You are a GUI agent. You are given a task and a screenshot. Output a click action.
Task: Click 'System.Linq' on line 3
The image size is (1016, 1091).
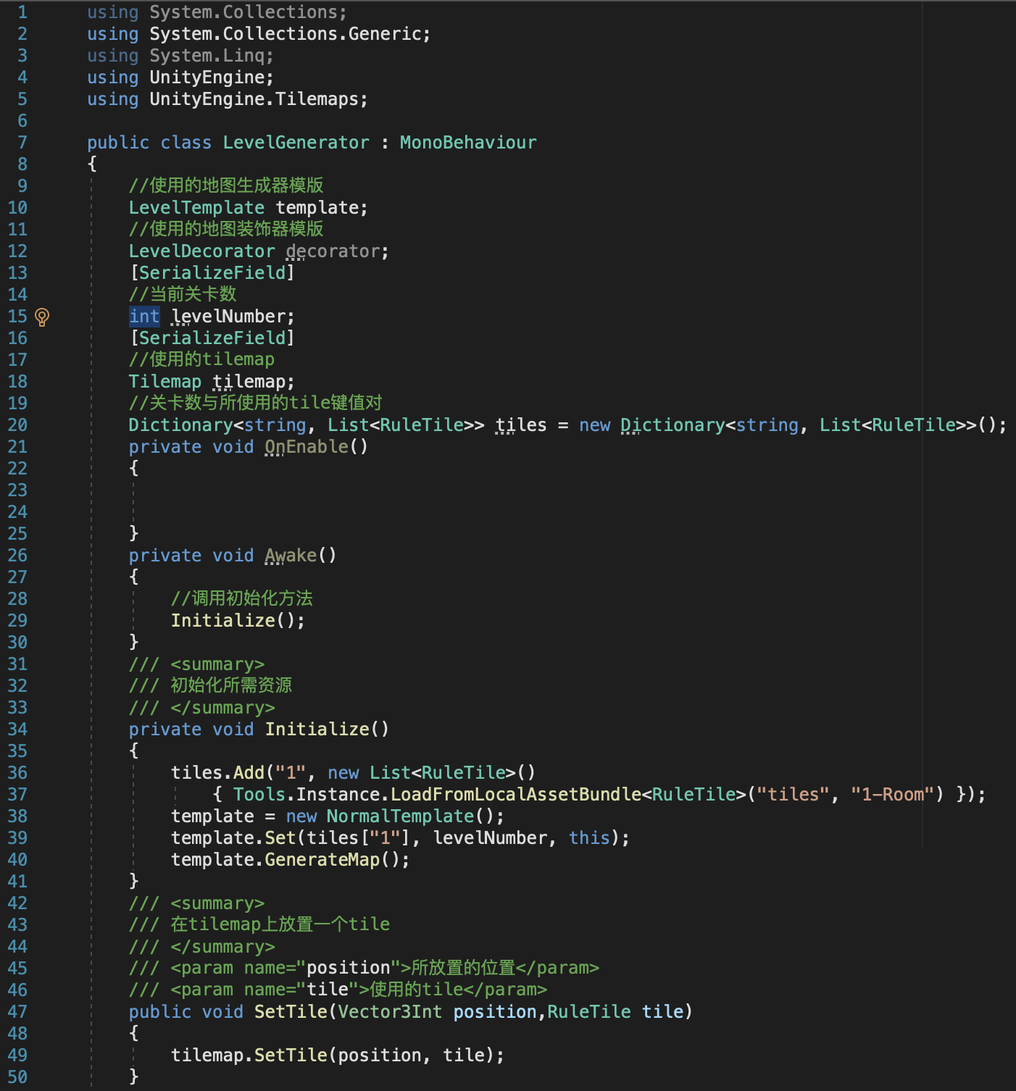207,56
